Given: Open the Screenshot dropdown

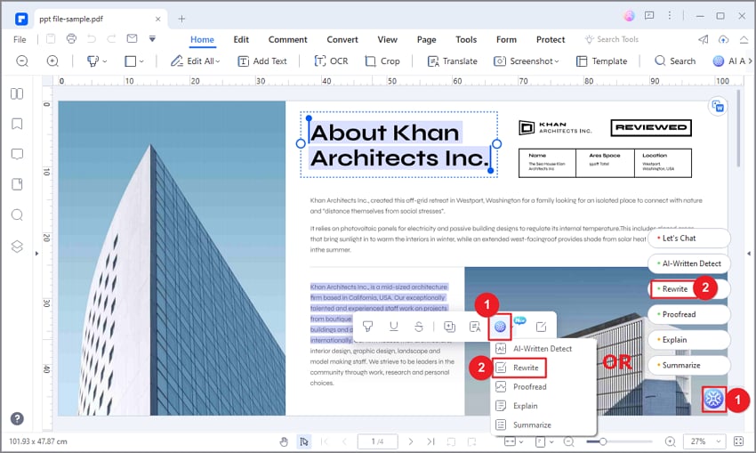Looking at the screenshot, I should tap(526, 61).
